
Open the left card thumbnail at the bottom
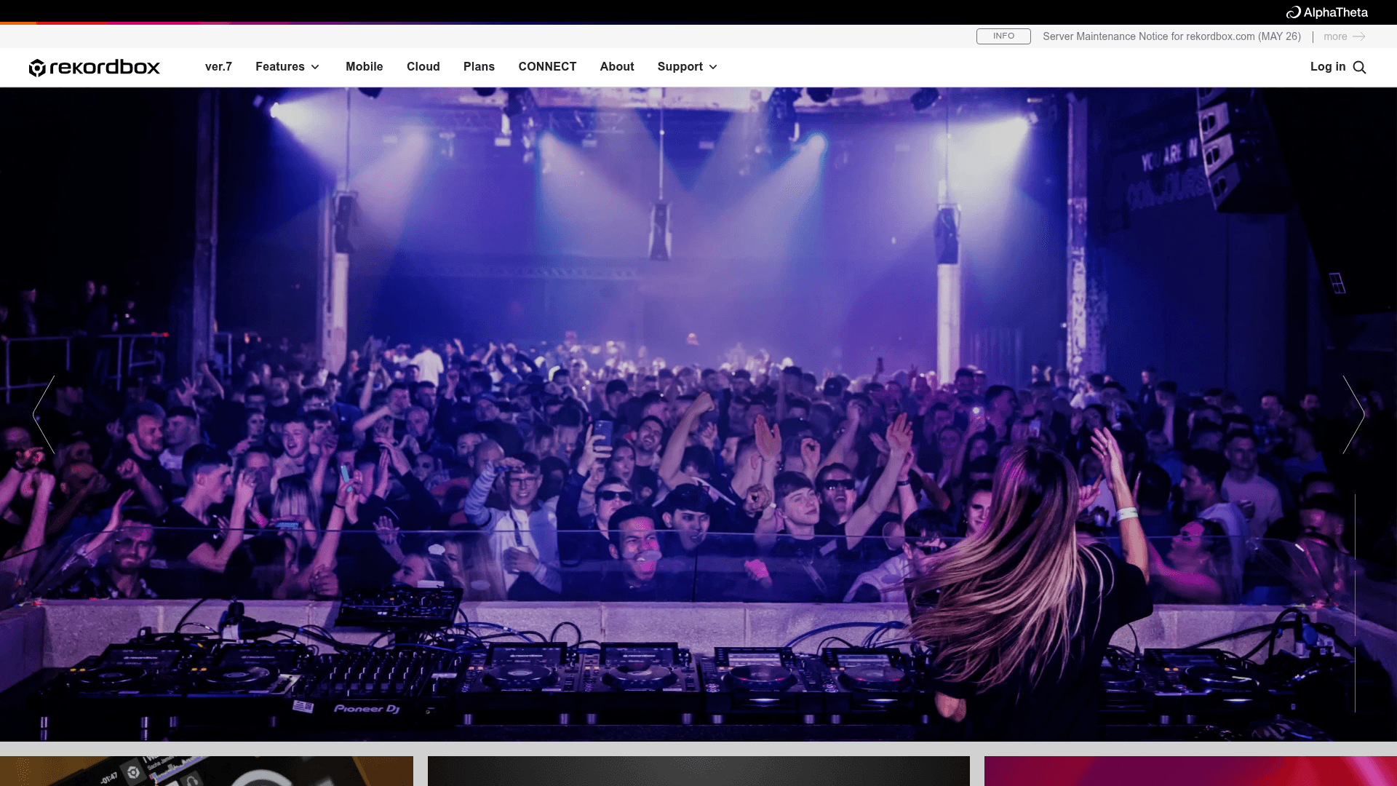(x=207, y=771)
